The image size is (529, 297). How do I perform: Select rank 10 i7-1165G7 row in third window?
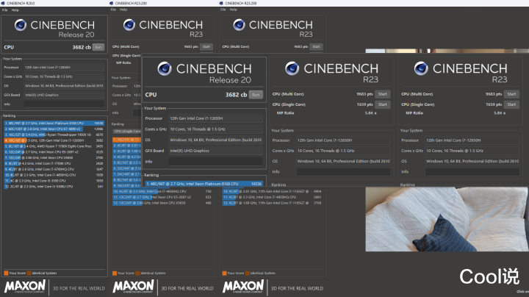click(273, 191)
